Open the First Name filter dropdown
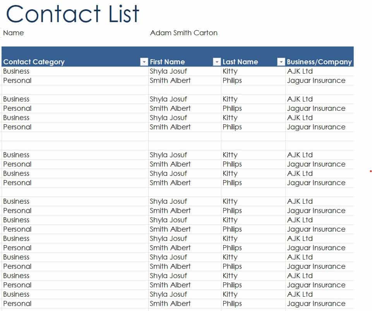 [217, 62]
